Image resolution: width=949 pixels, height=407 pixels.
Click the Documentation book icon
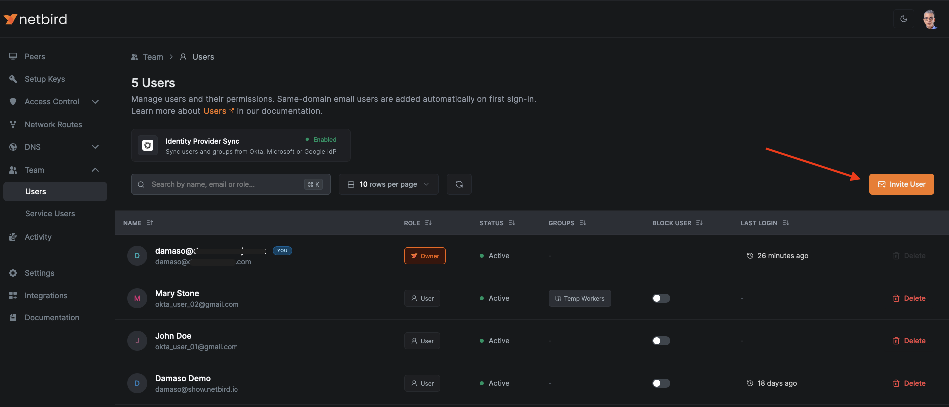pyautogui.click(x=13, y=318)
